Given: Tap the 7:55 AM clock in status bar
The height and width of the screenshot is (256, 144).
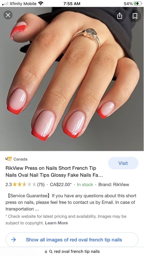Looking at the screenshot, I should pos(72,3).
